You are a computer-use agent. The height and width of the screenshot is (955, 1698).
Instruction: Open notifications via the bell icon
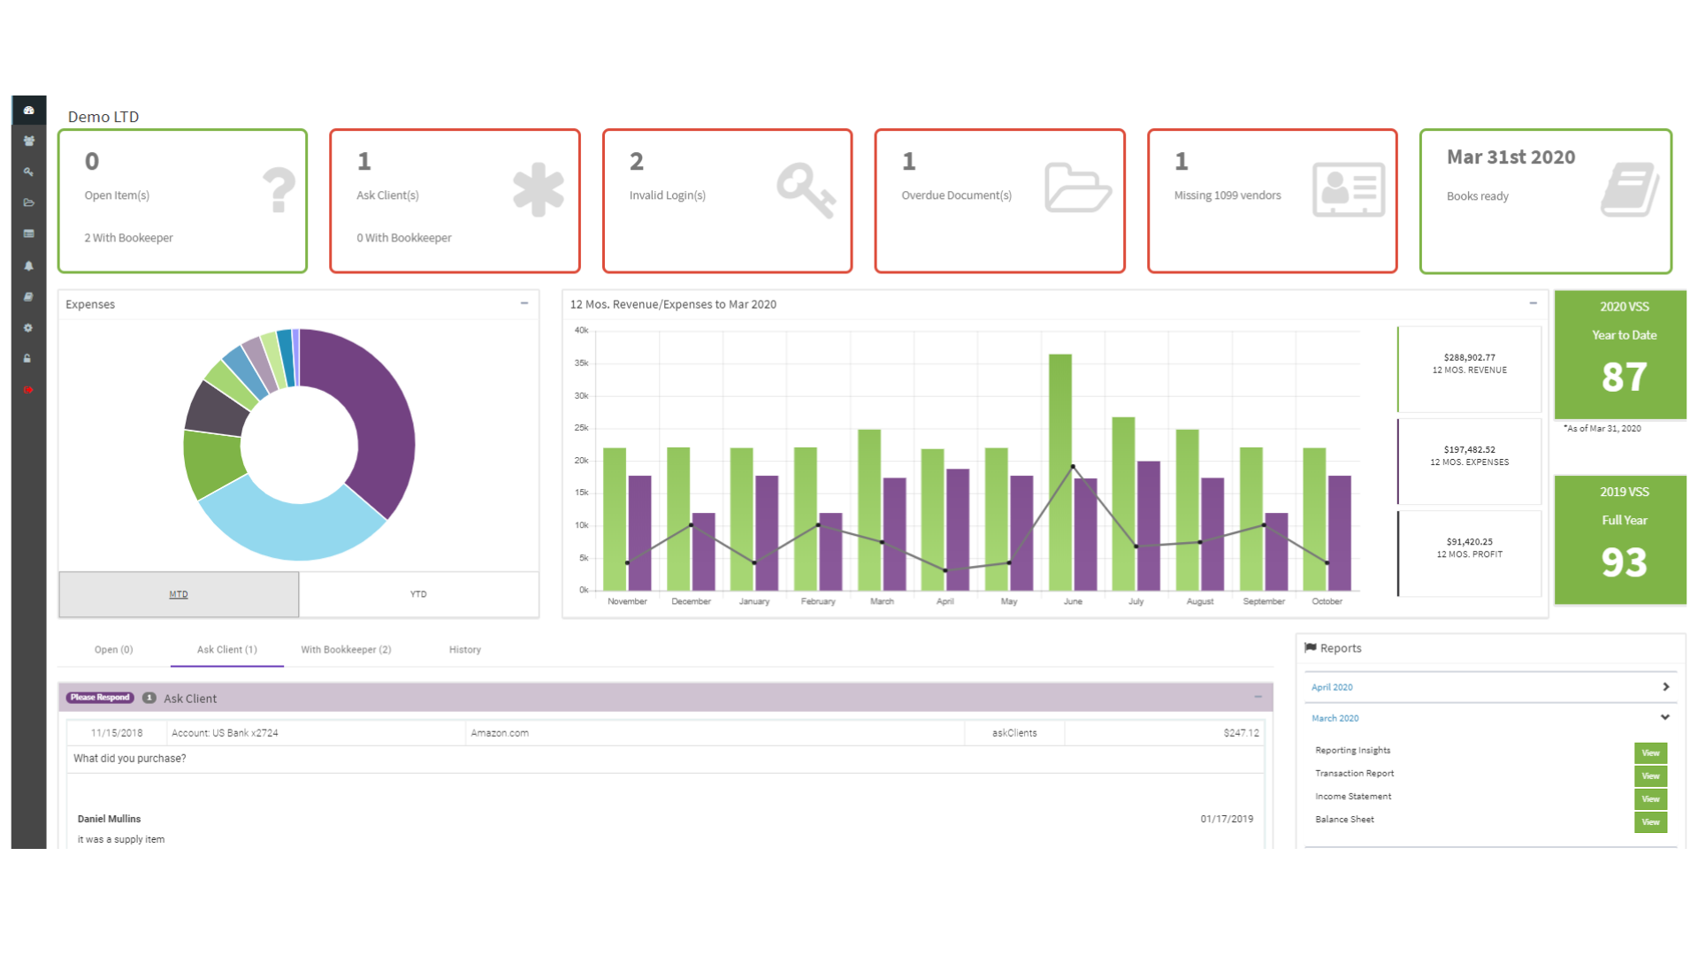[29, 264]
